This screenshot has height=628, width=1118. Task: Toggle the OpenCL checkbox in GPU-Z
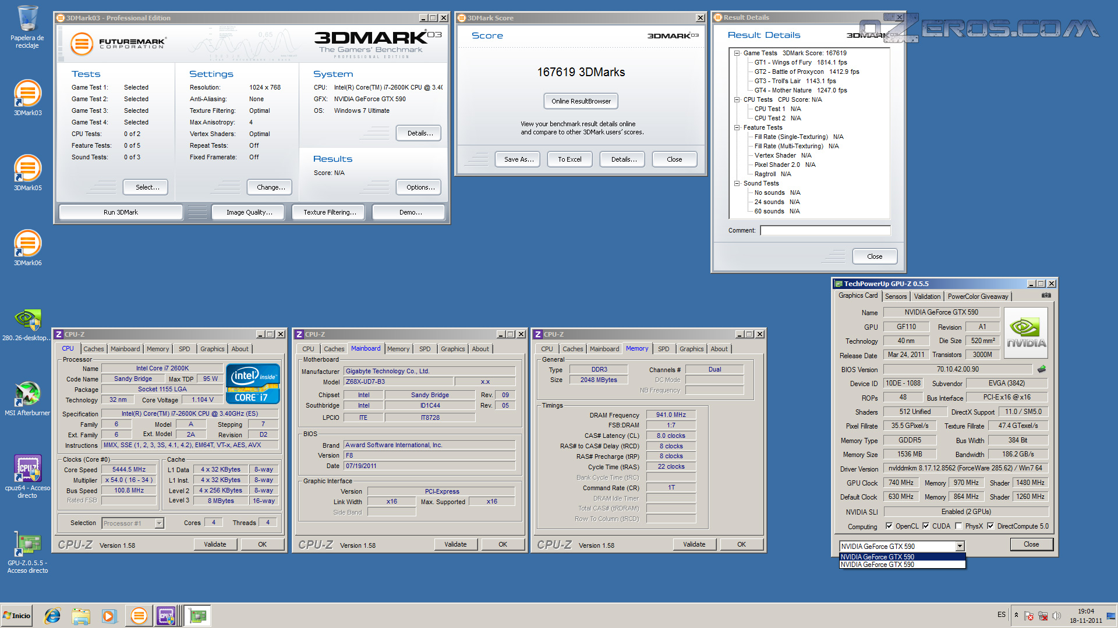[x=889, y=526]
